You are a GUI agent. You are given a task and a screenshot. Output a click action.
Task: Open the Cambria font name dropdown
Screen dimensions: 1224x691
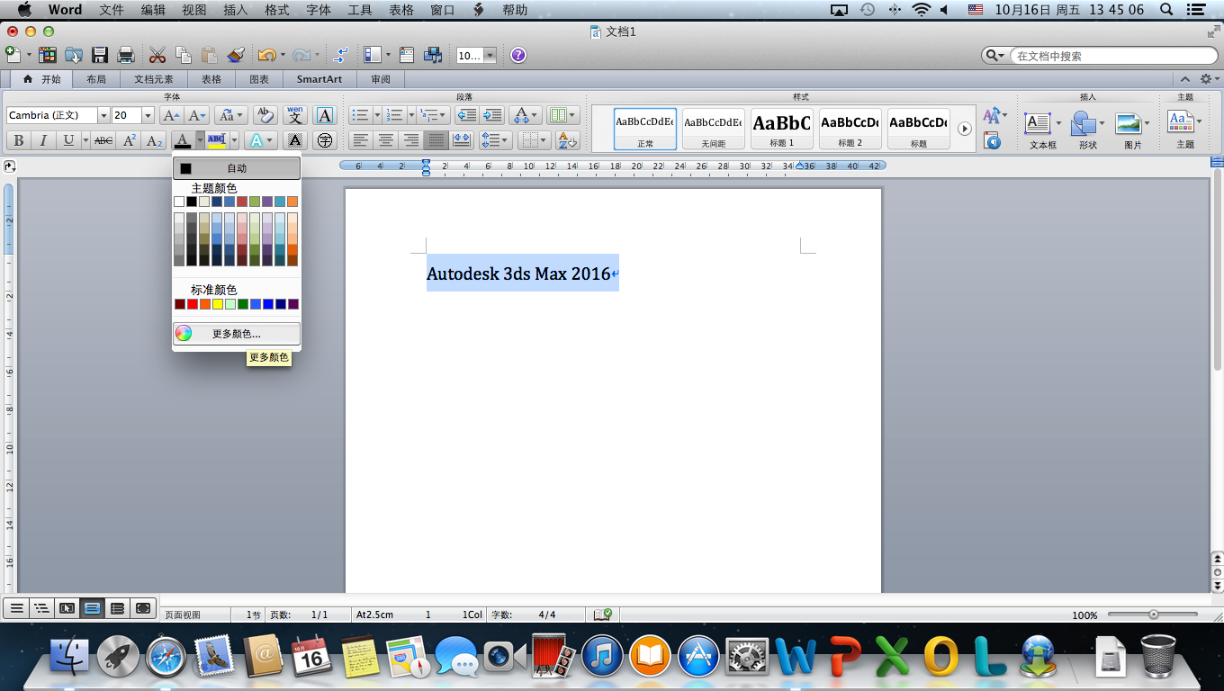tap(103, 115)
